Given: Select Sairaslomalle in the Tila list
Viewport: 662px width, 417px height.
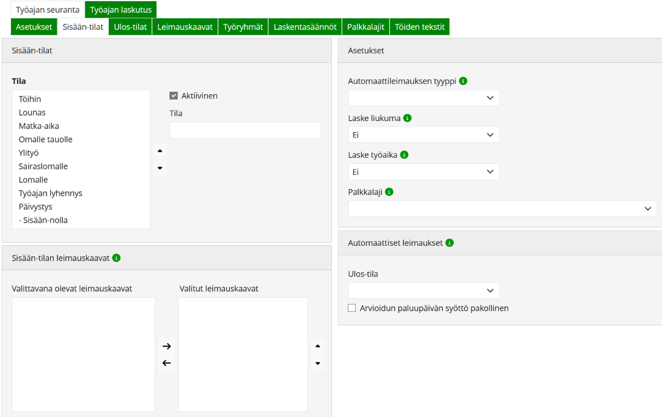Looking at the screenshot, I should point(43,166).
